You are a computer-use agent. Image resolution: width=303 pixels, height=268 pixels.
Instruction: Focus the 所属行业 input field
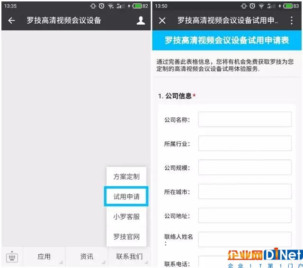click(x=245, y=143)
